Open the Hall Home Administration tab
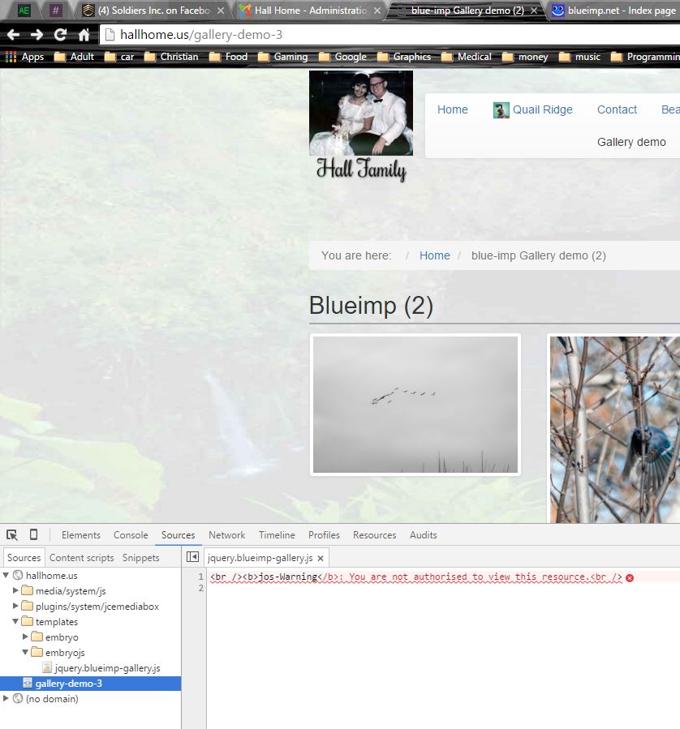Screen dimensions: 680x729 [x=304, y=11]
